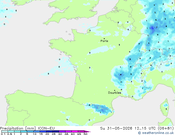Click the Dourbies marker dot
This screenshot has height=135, width=175.
pos(115,90)
